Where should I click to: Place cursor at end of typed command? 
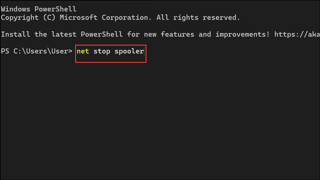[x=145, y=51]
